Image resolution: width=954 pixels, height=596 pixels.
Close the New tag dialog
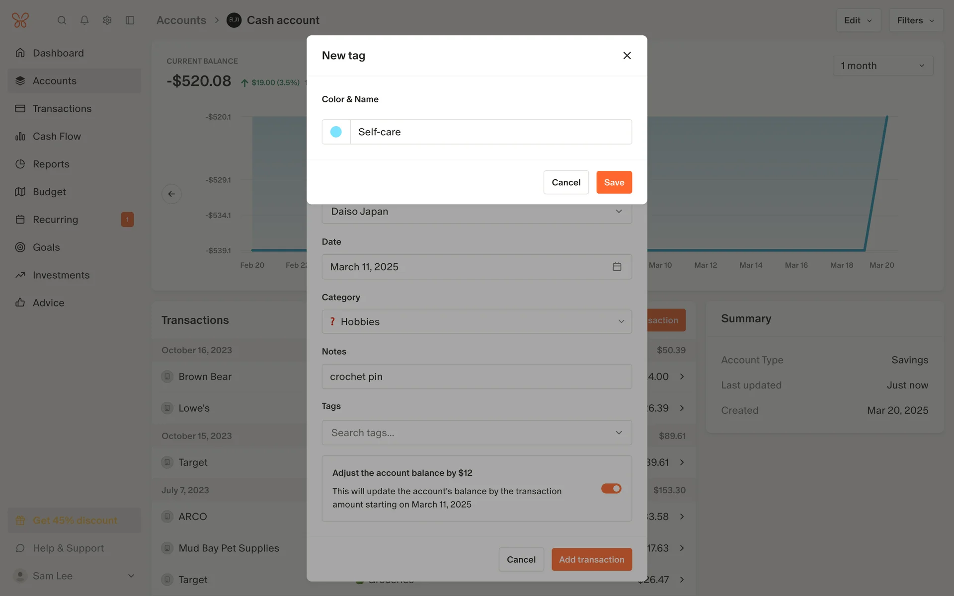point(627,56)
